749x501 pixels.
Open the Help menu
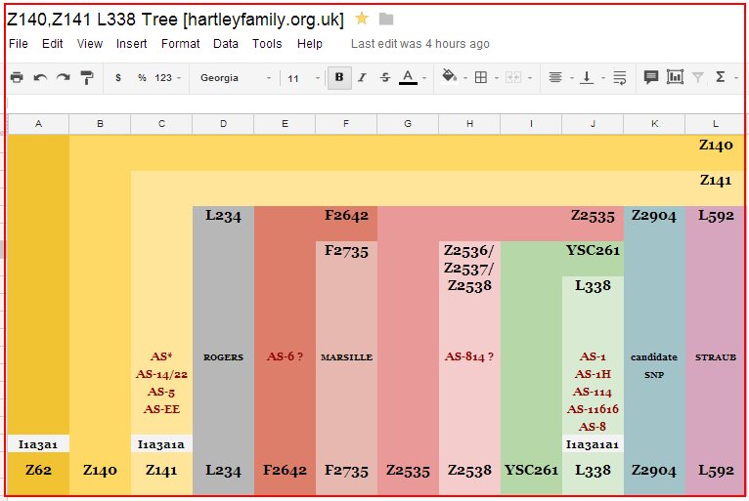coord(310,44)
